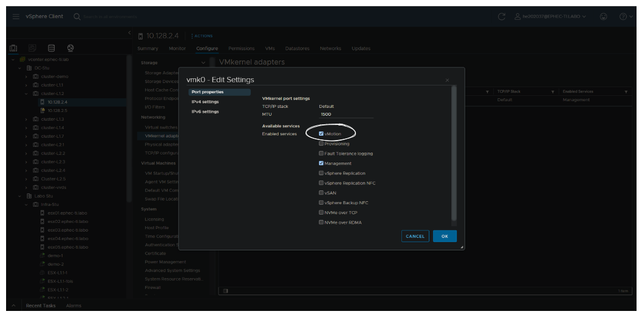The image size is (642, 317).
Task: Collapse the cluster-L1.2 tree node
Action: click(26, 93)
